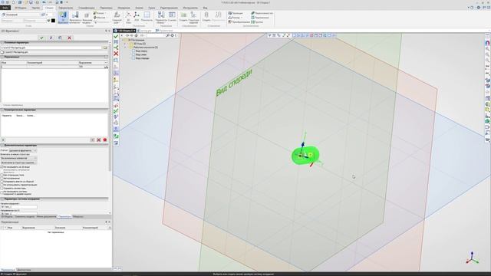
Task: Toggle Не показывать систему координат в дереве checkbox
Action: (x=2, y=192)
